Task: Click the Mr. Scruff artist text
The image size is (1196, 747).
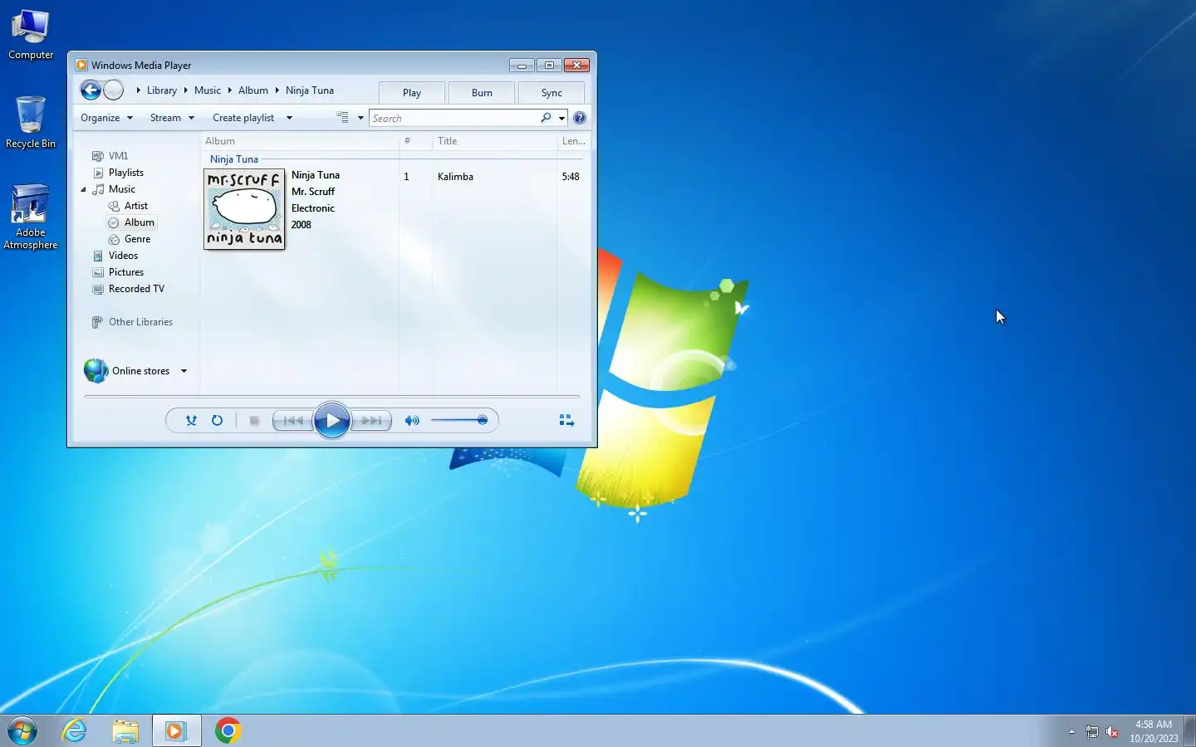Action: pyautogui.click(x=313, y=192)
